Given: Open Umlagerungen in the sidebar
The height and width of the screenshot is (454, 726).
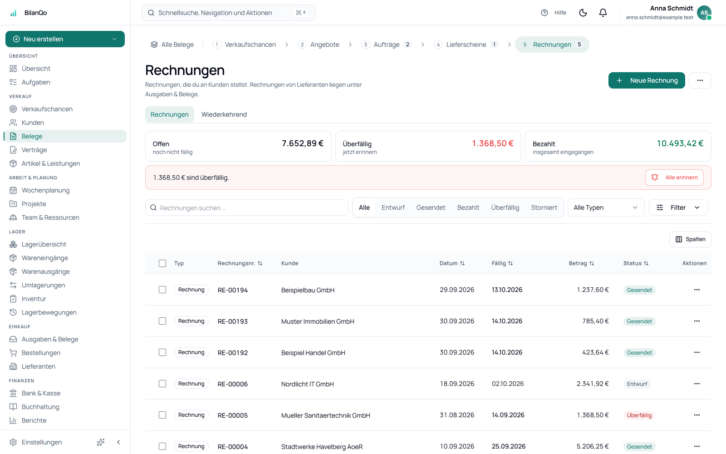Looking at the screenshot, I should (65, 285).
